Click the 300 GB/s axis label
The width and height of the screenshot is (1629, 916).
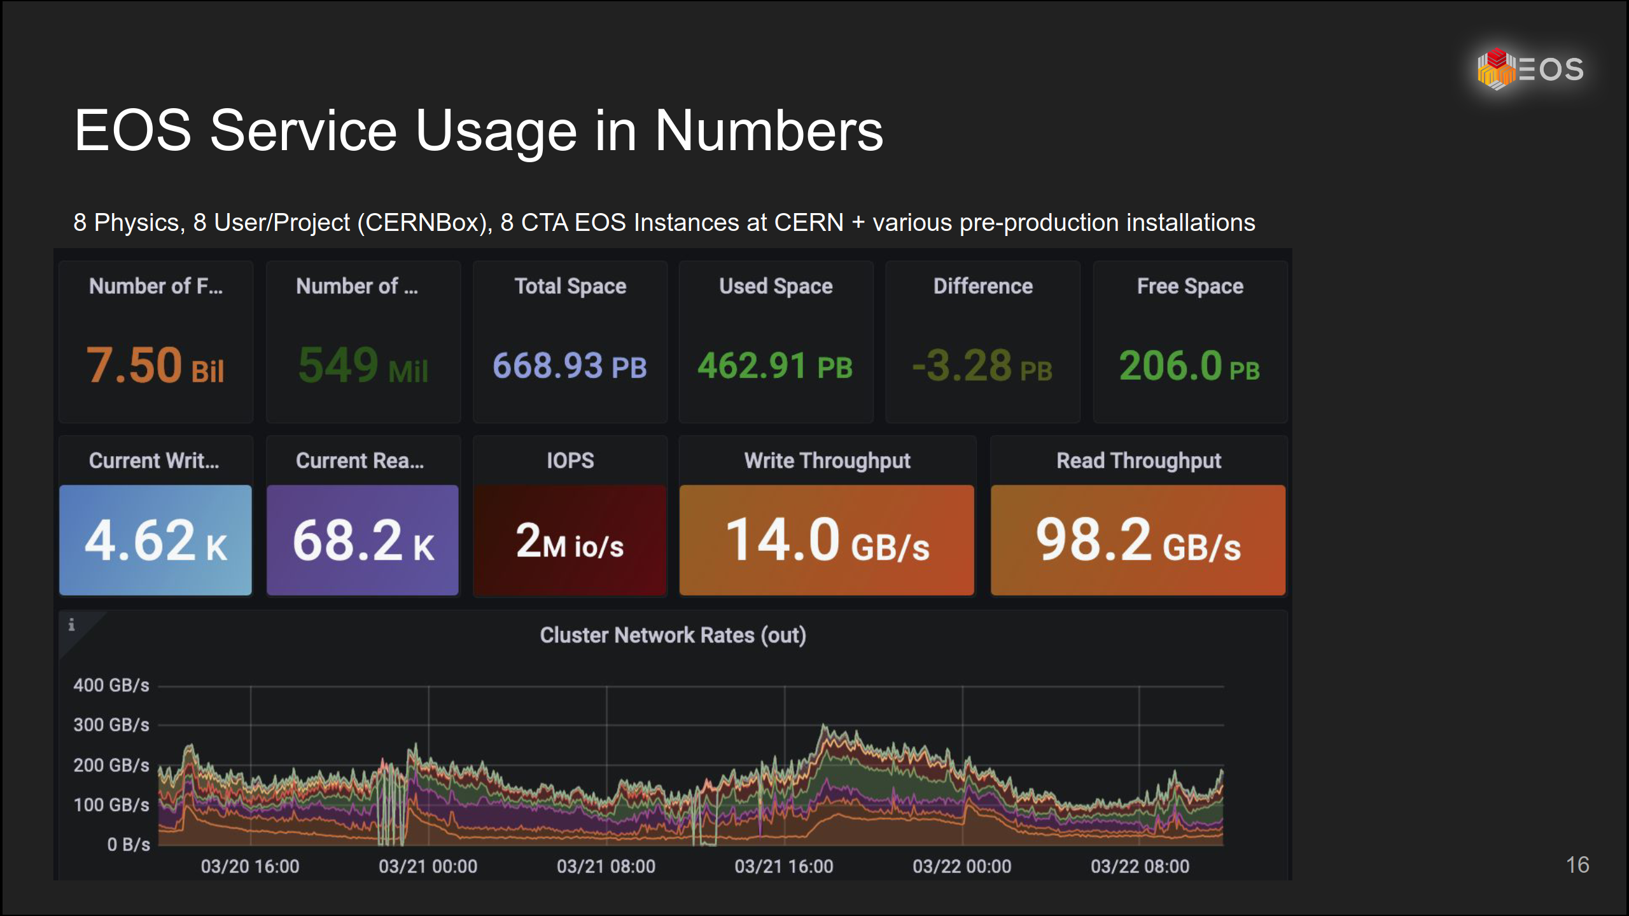pyautogui.click(x=111, y=725)
